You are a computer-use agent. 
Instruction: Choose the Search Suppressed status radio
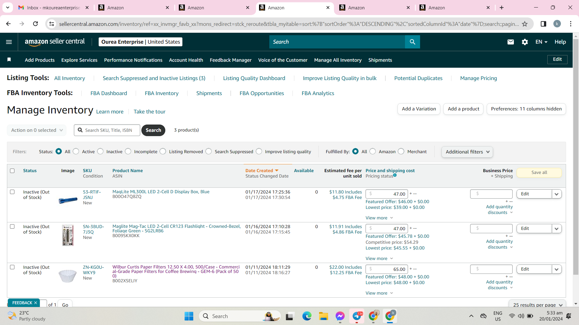point(209,151)
